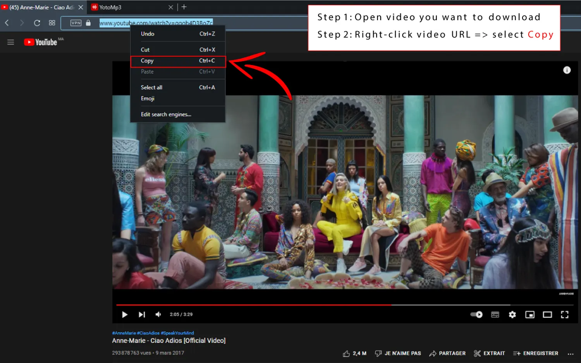Switch to the Anne-Marie Ciao Adios tab
This screenshot has height=363, width=581.
point(42,7)
